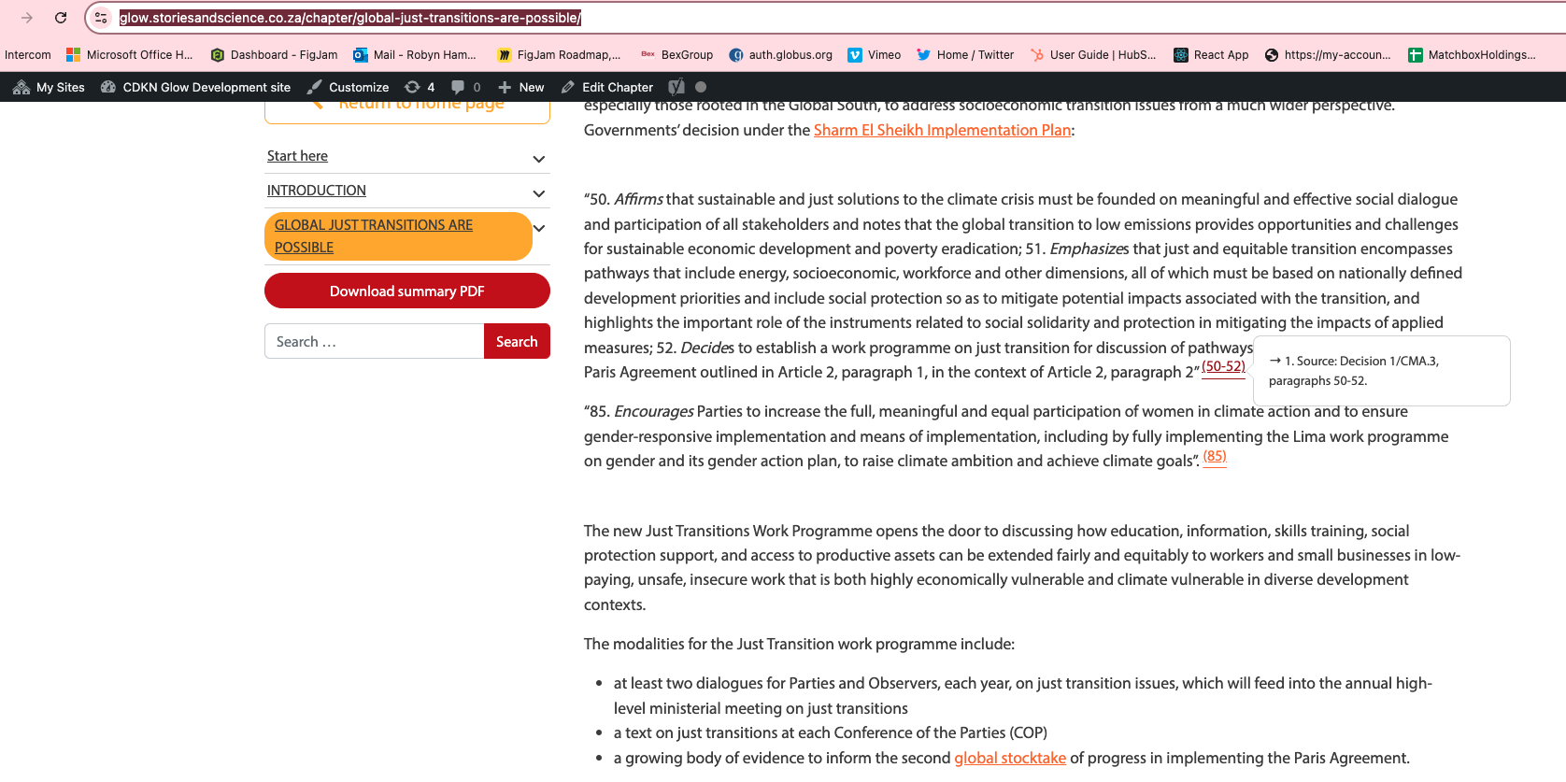
Task: Click the Download summary PDF button
Action: [x=407, y=291]
